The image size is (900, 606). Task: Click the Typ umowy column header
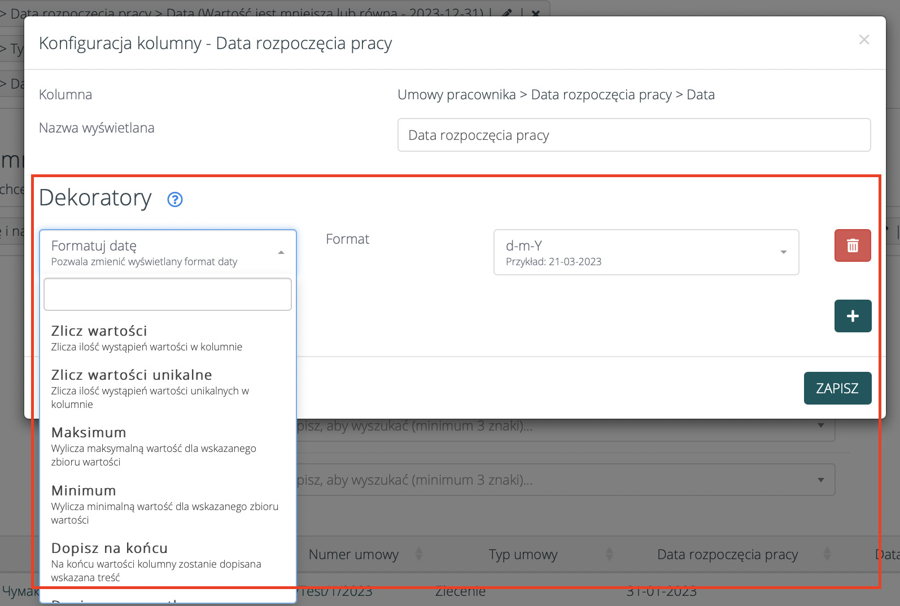[523, 555]
